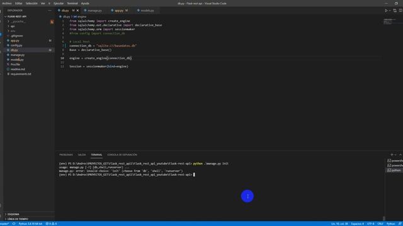Switch to the models.py editor tab
This screenshot has height=226, width=403.
click(147, 11)
